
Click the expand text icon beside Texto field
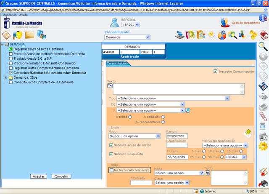tap(110, 85)
